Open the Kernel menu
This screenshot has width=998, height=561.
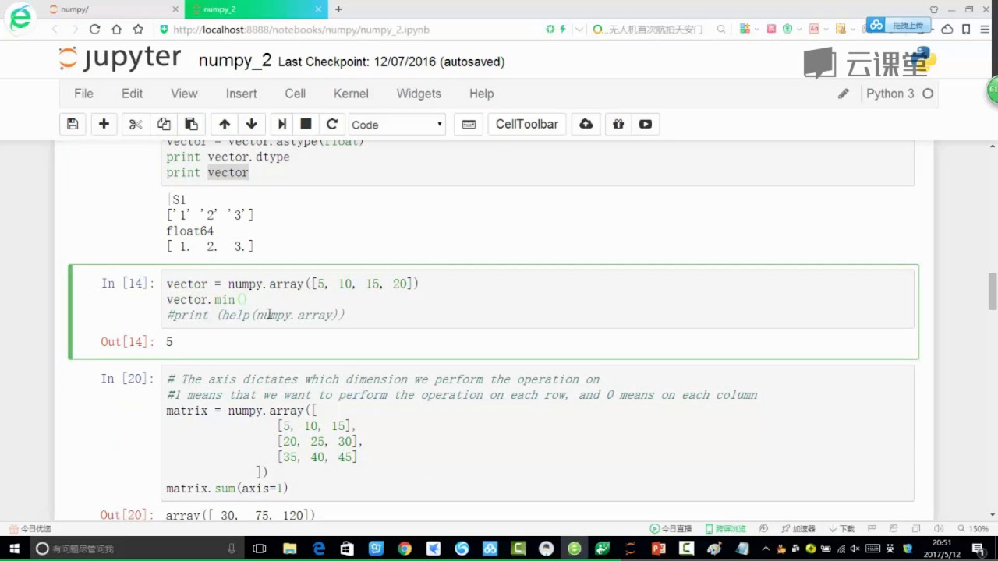[351, 93]
